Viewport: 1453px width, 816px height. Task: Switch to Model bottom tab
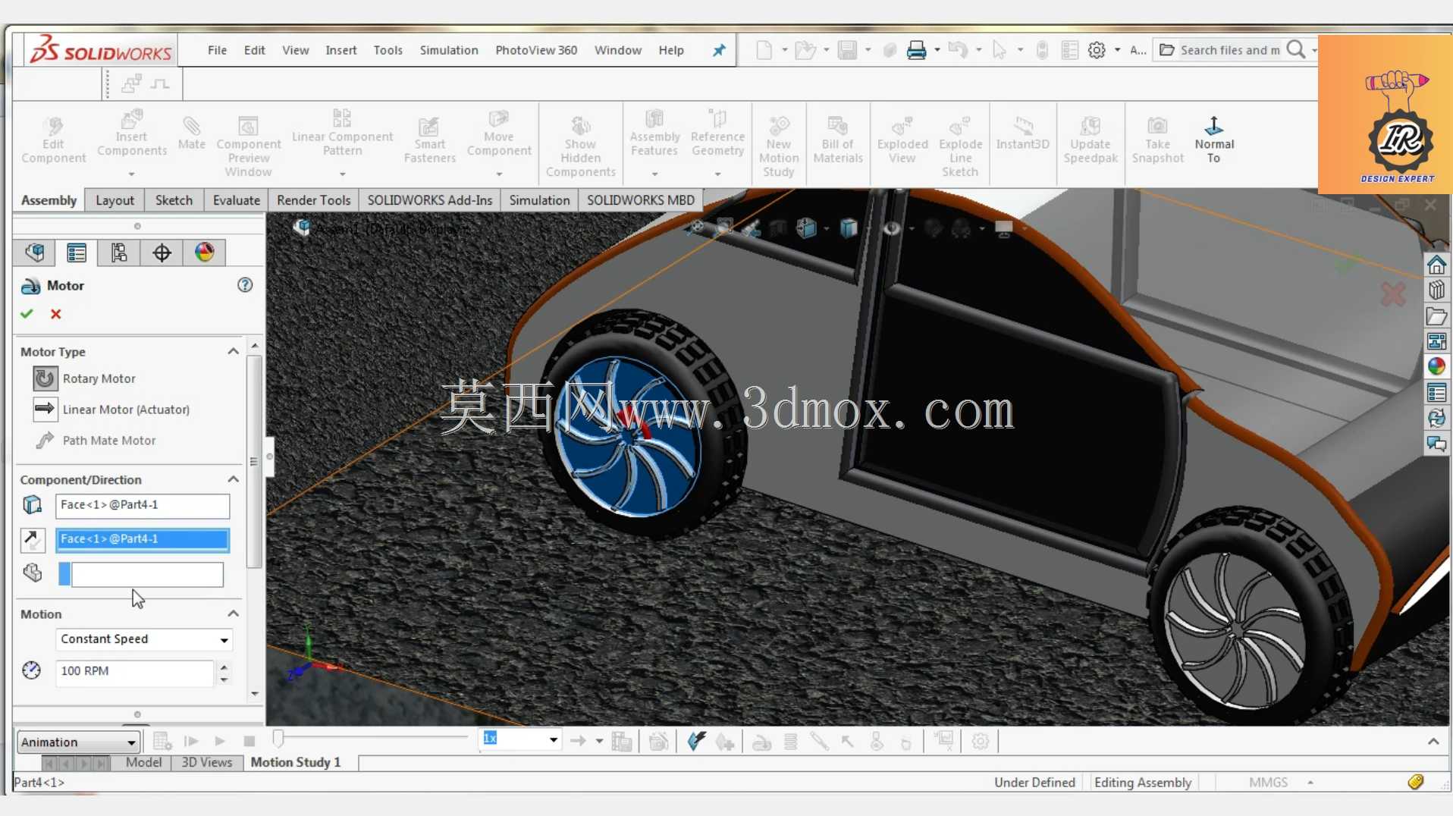tap(143, 762)
